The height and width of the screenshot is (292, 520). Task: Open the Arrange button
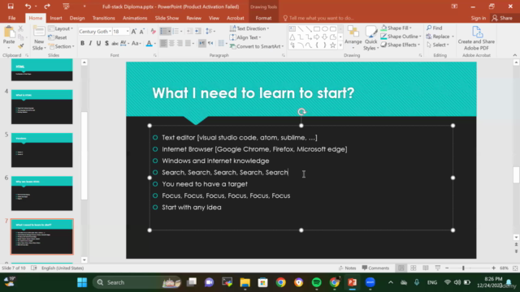(x=353, y=38)
